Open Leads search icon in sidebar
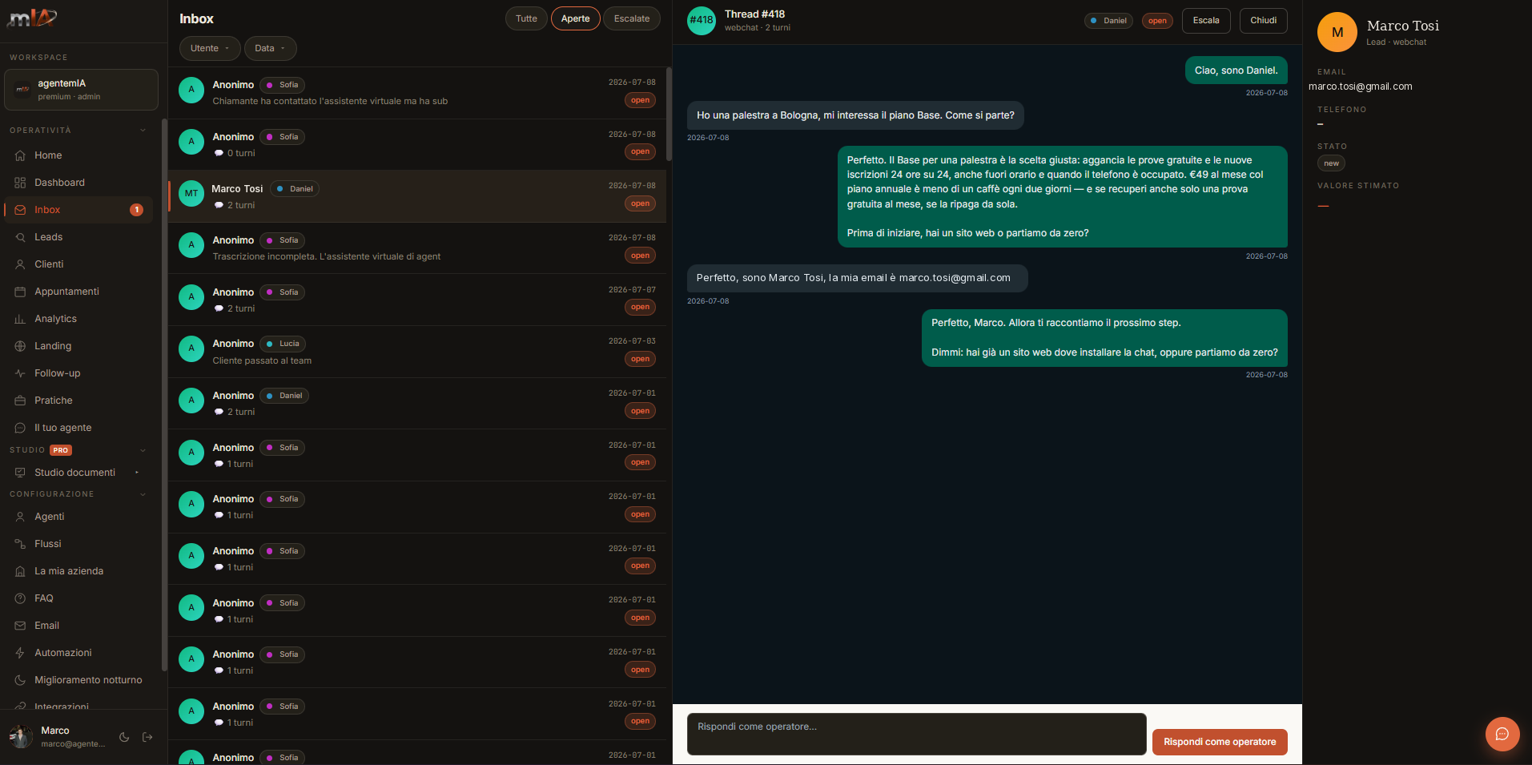1532x765 pixels. click(20, 237)
